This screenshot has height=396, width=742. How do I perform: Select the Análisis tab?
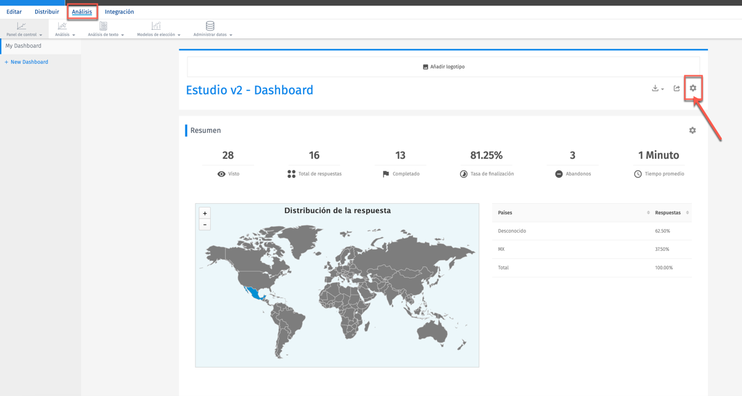[x=82, y=12]
